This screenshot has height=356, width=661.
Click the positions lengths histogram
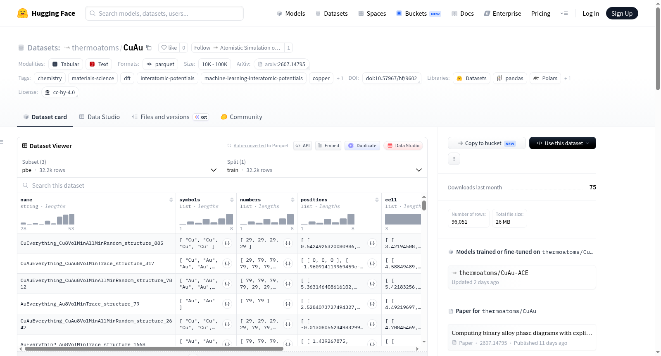click(x=328, y=219)
